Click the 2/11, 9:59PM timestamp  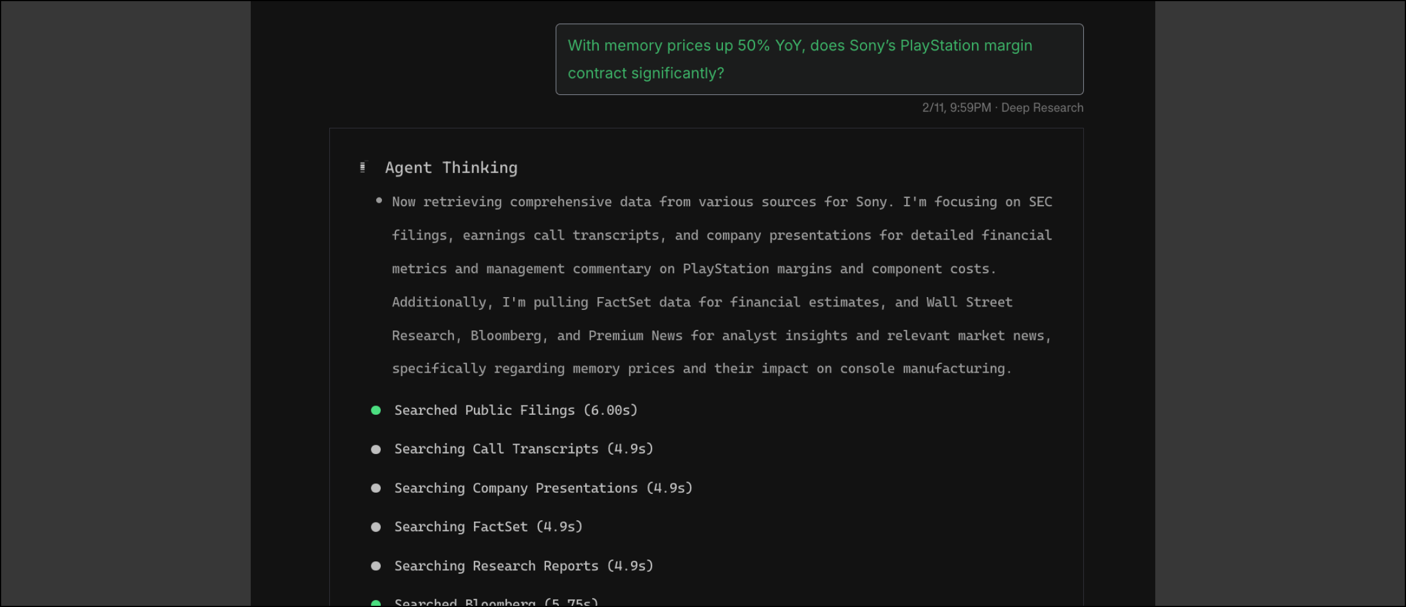click(x=956, y=108)
